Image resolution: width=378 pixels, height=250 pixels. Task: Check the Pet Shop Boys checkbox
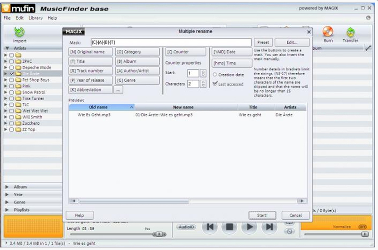click(x=11, y=80)
